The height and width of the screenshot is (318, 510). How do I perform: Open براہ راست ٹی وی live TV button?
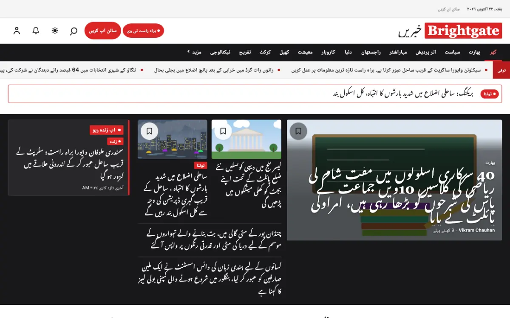tap(143, 31)
